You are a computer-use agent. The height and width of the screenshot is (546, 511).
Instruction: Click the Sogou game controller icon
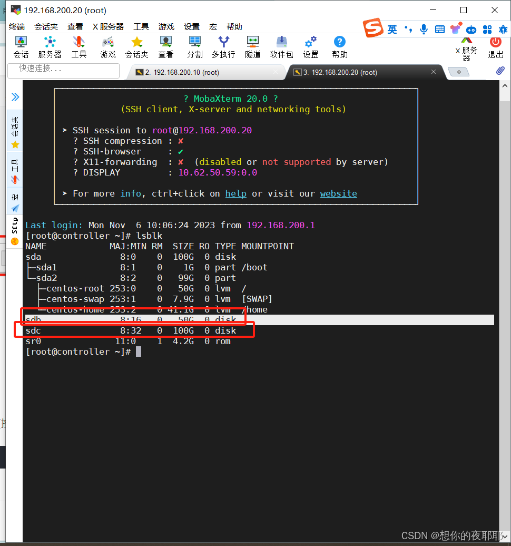pos(471,30)
